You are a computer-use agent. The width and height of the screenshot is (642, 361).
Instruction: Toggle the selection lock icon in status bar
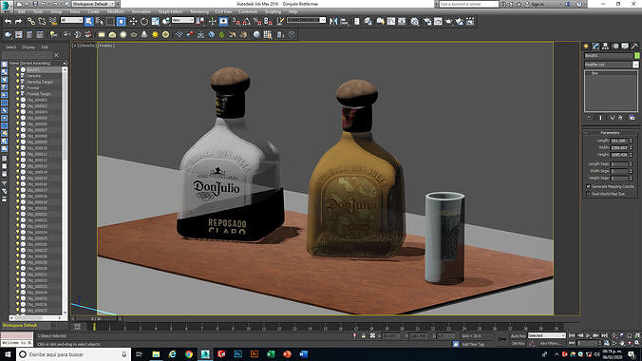tap(363, 336)
